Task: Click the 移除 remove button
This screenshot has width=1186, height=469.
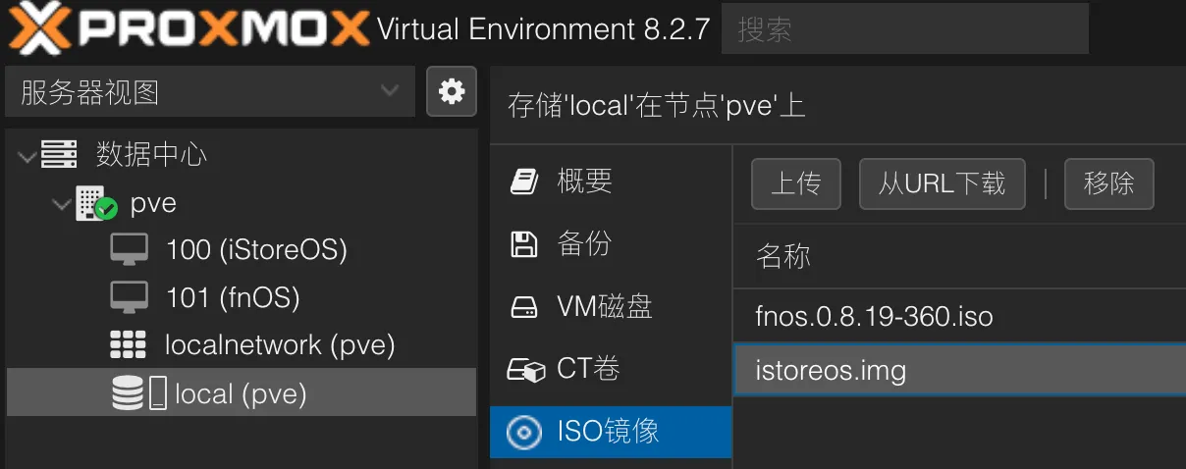Action: pos(1109,183)
